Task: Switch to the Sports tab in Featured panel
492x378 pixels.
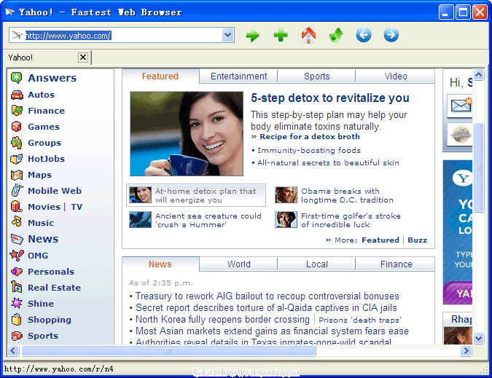Action: coord(316,76)
